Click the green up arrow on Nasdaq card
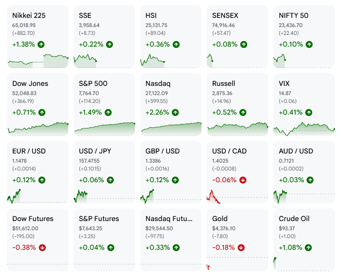This screenshot has height=276, width=341. (175, 112)
